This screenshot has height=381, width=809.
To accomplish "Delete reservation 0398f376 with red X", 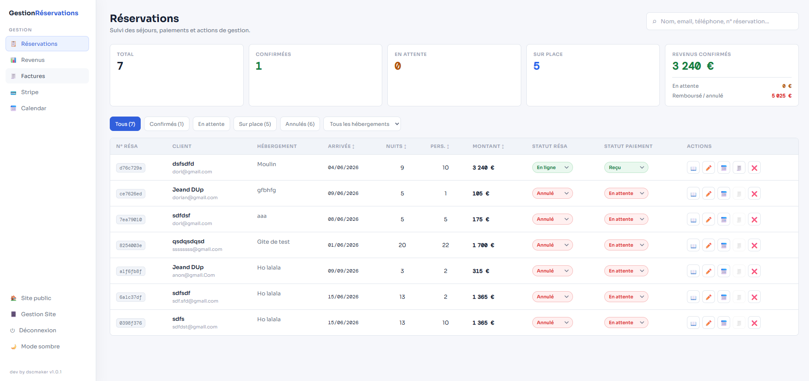I will [x=754, y=323].
